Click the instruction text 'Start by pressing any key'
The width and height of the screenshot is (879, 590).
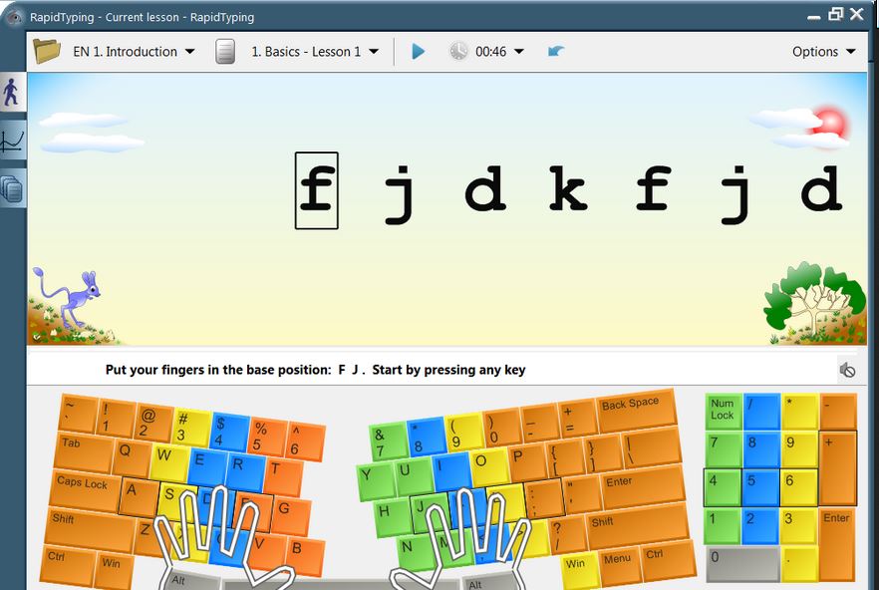pos(448,370)
